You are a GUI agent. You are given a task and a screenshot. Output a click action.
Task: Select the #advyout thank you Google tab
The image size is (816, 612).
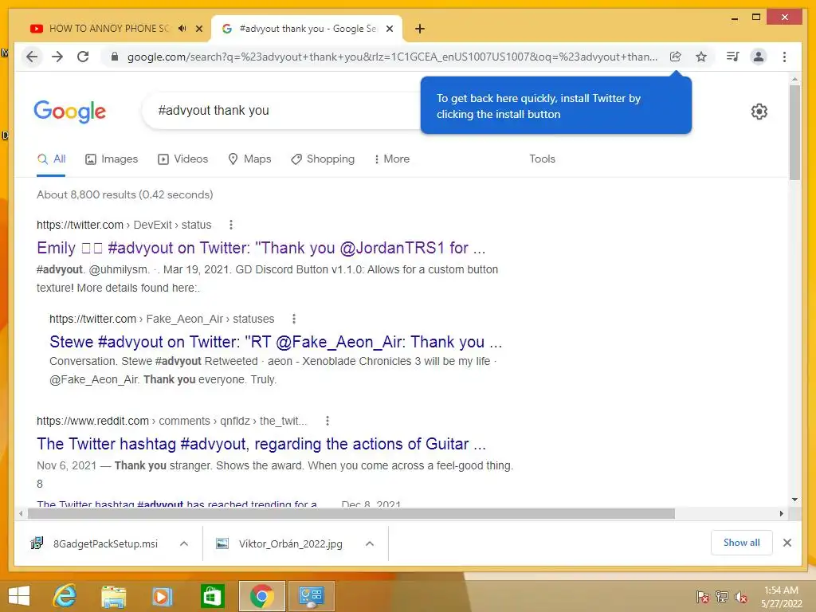[306, 29]
